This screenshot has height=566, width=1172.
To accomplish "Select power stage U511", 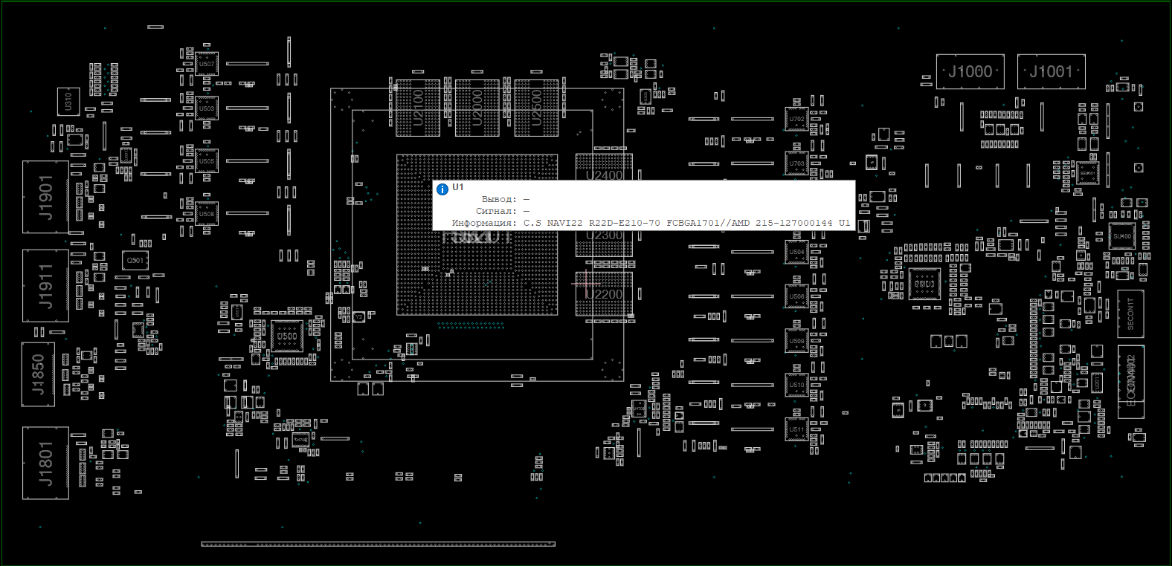I will (x=796, y=429).
